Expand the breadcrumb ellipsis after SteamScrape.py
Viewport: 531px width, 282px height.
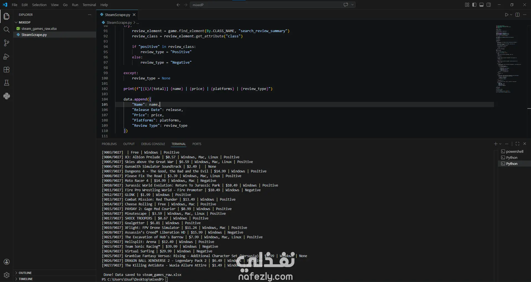tap(138, 23)
